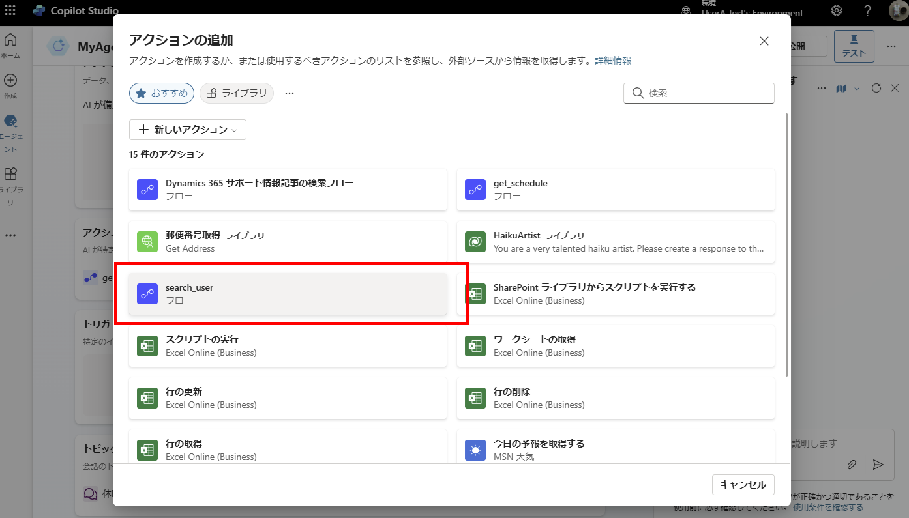Open the more filters ellipsis menu
Screen dimensions: 909x518
[290, 93]
